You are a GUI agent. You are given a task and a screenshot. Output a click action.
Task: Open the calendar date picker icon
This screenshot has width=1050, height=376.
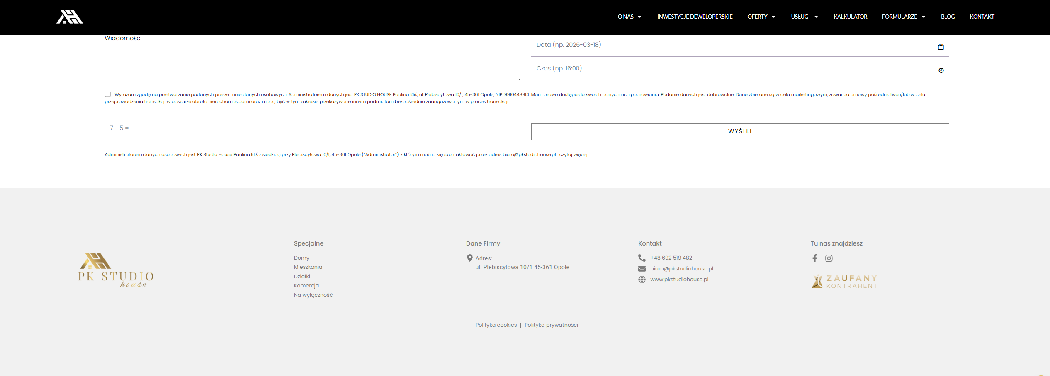[941, 47]
